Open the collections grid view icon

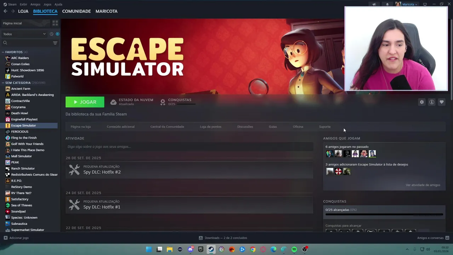[55, 23]
